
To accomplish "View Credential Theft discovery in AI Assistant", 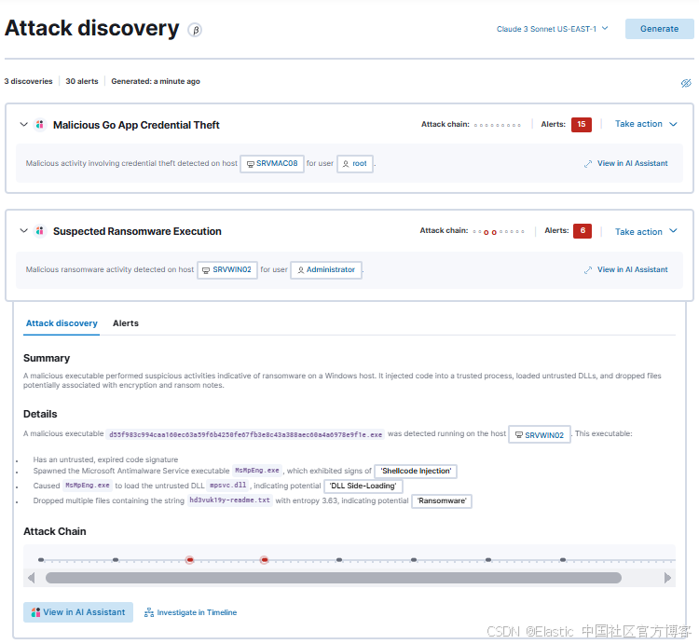I will click(626, 163).
